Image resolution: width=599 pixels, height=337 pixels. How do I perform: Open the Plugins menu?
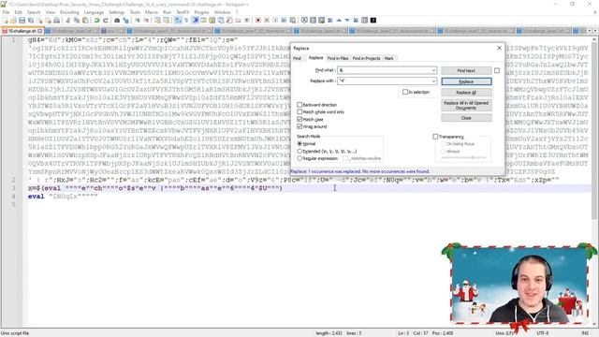click(x=201, y=12)
